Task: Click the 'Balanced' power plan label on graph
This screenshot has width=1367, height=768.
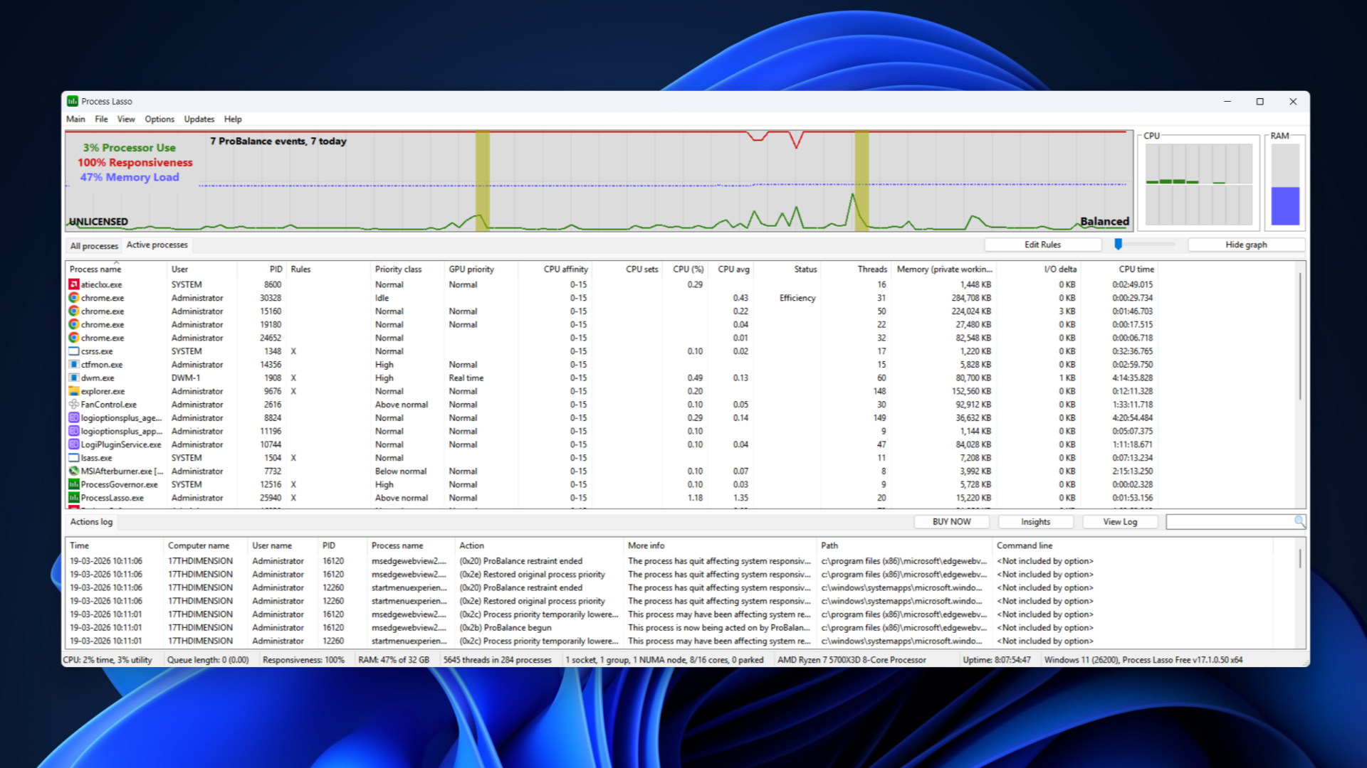Action: [x=1104, y=221]
